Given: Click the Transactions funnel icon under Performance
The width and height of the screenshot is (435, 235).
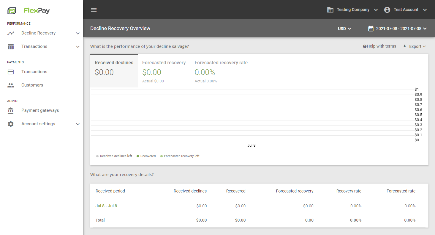Looking at the screenshot, I should pyautogui.click(x=11, y=46).
